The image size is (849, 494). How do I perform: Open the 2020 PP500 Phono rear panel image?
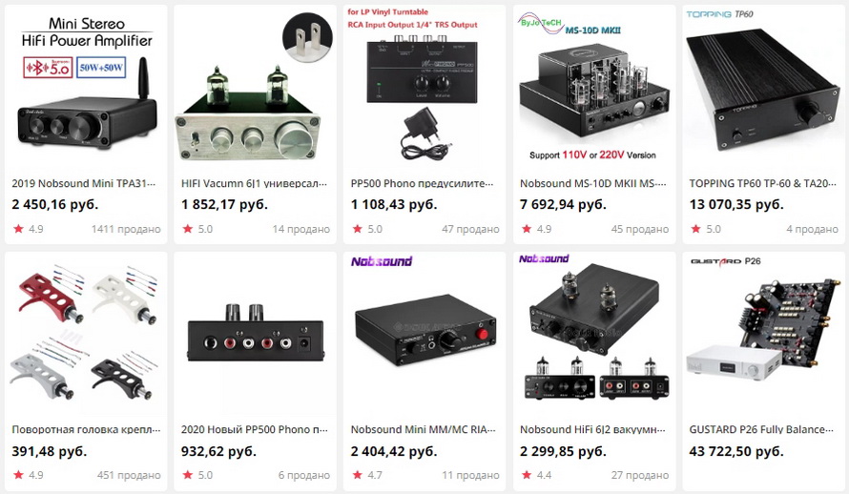(x=255, y=333)
